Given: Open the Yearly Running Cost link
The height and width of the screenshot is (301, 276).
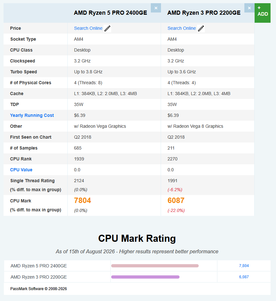Looking at the screenshot, I should 32,115.
